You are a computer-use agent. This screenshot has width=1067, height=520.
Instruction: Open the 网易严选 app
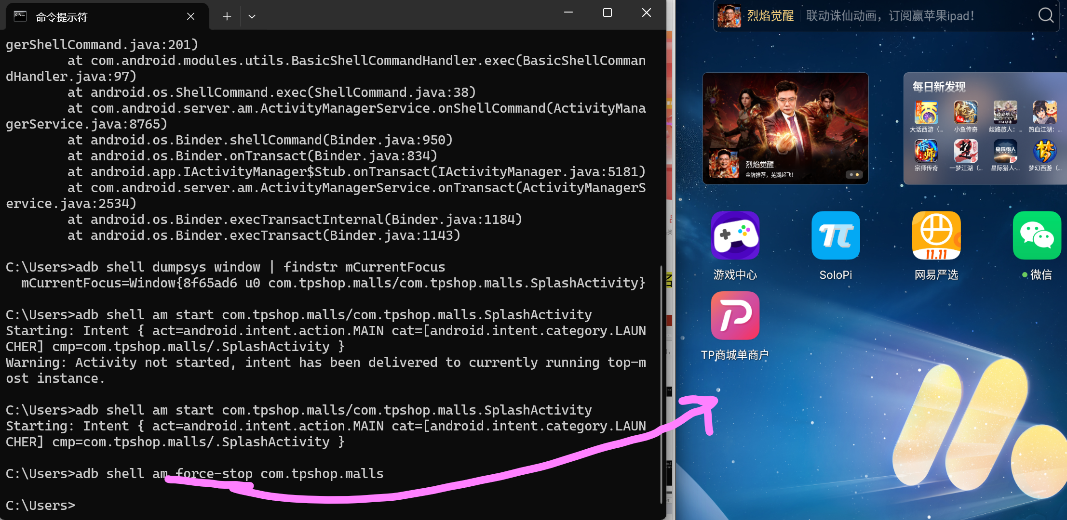click(x=936, y=235)
